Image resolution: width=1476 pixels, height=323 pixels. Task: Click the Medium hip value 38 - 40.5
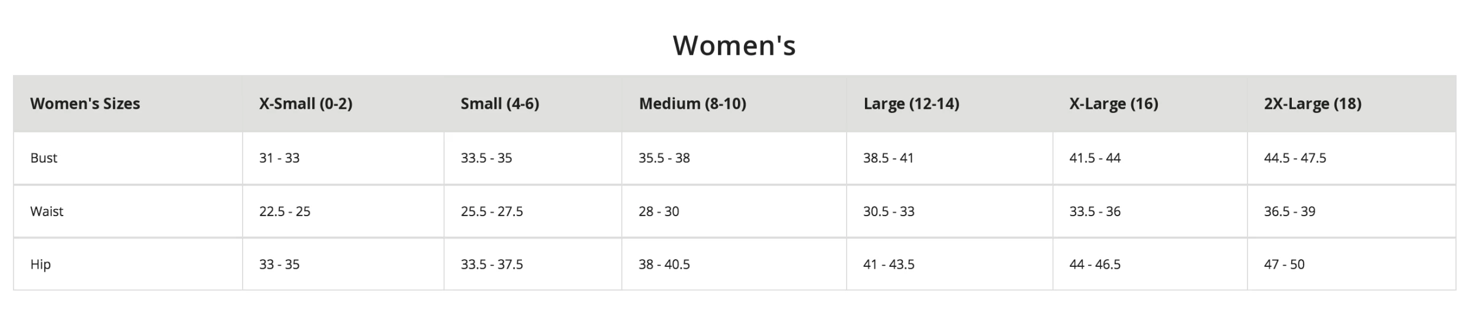pos(664,265)
